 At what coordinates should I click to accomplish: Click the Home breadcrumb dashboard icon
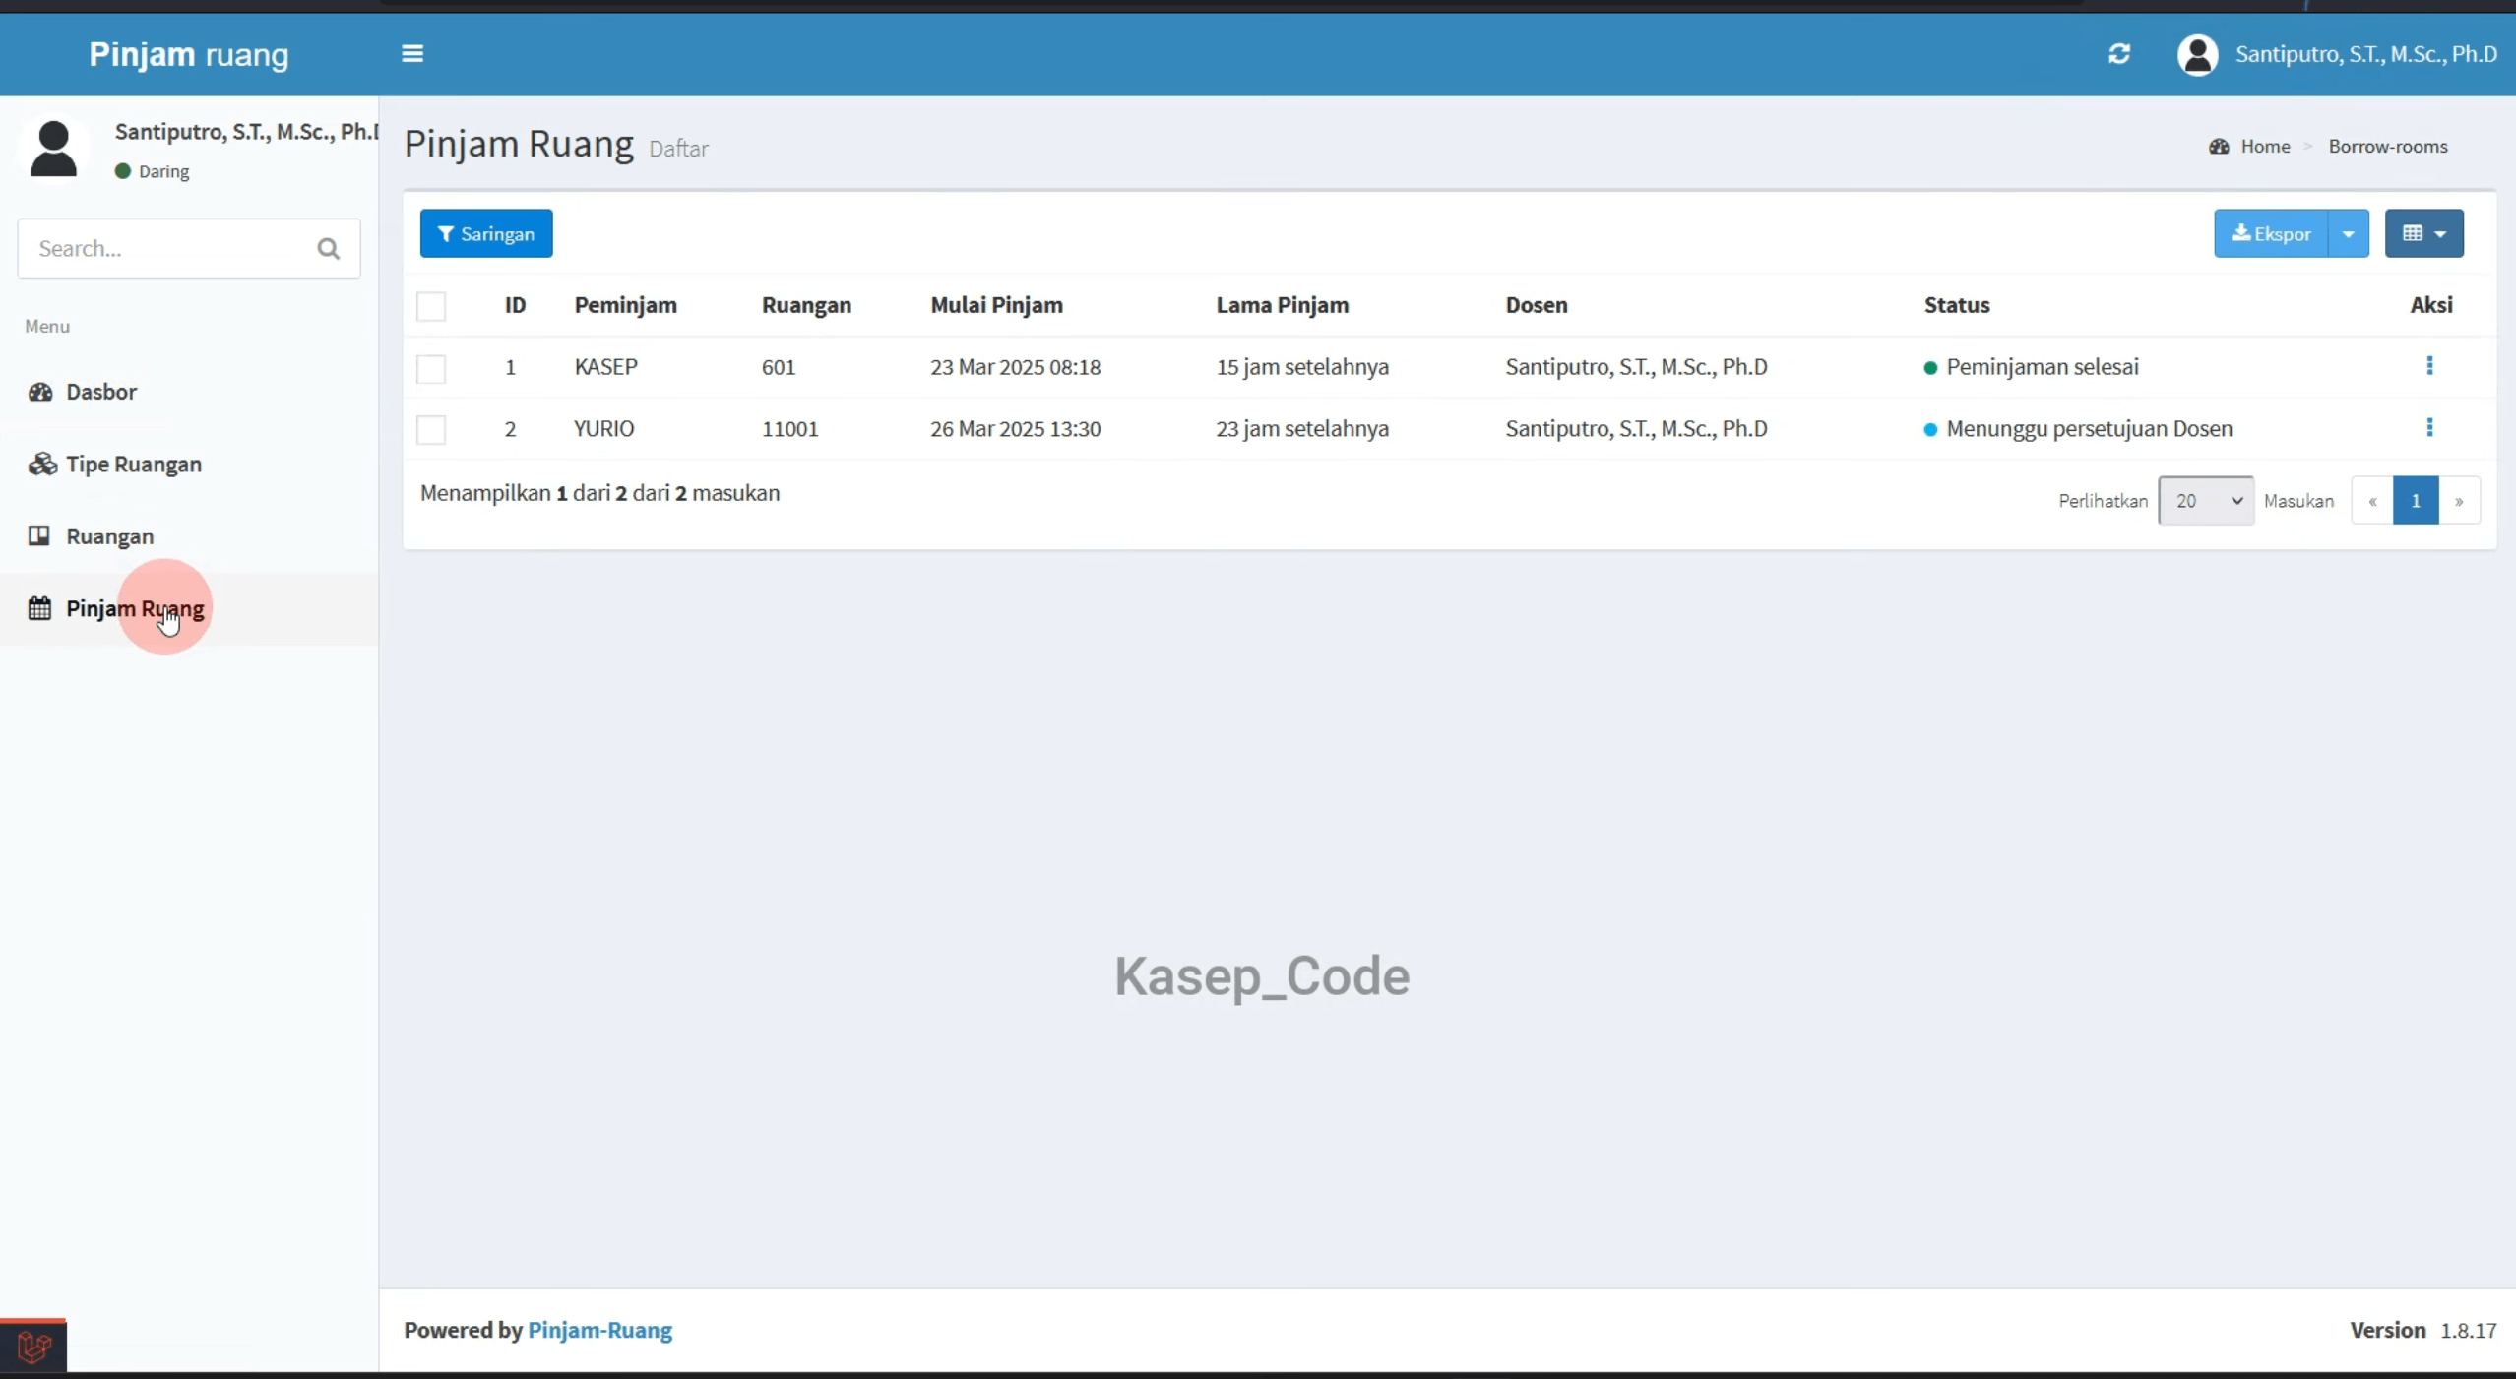[x=2219, y=147]
